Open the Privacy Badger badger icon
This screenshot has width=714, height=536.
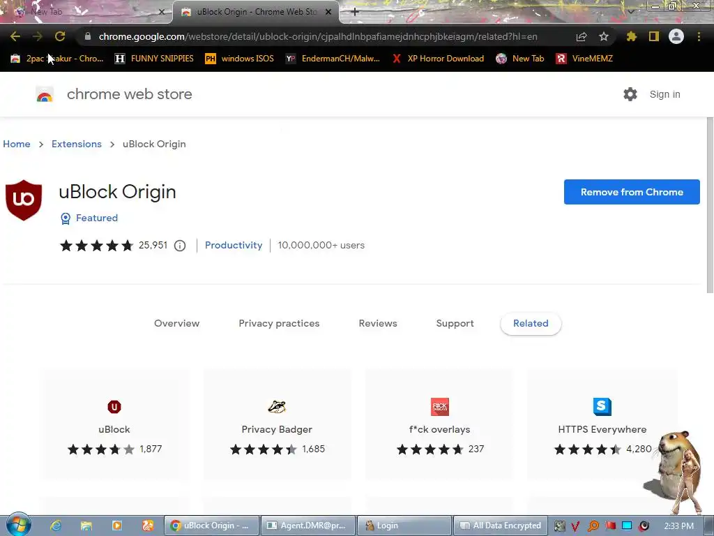(277, 407)
